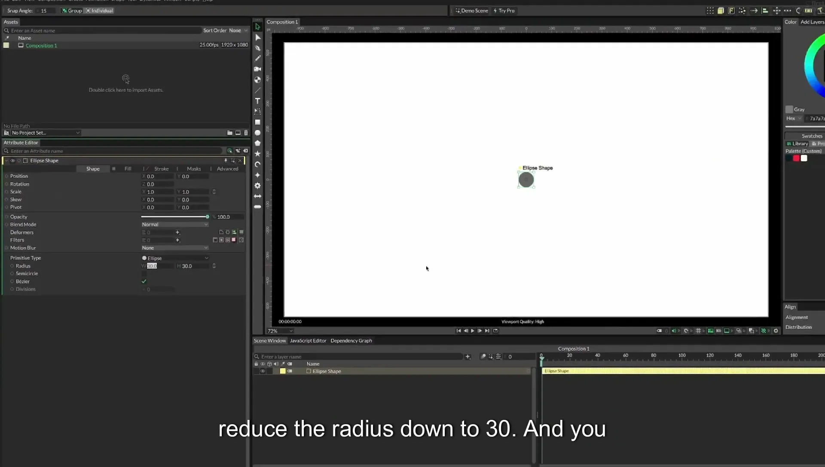The image size is (825, 467).
Task: Jump to the first frame
Action: click(x=458, y=331)
